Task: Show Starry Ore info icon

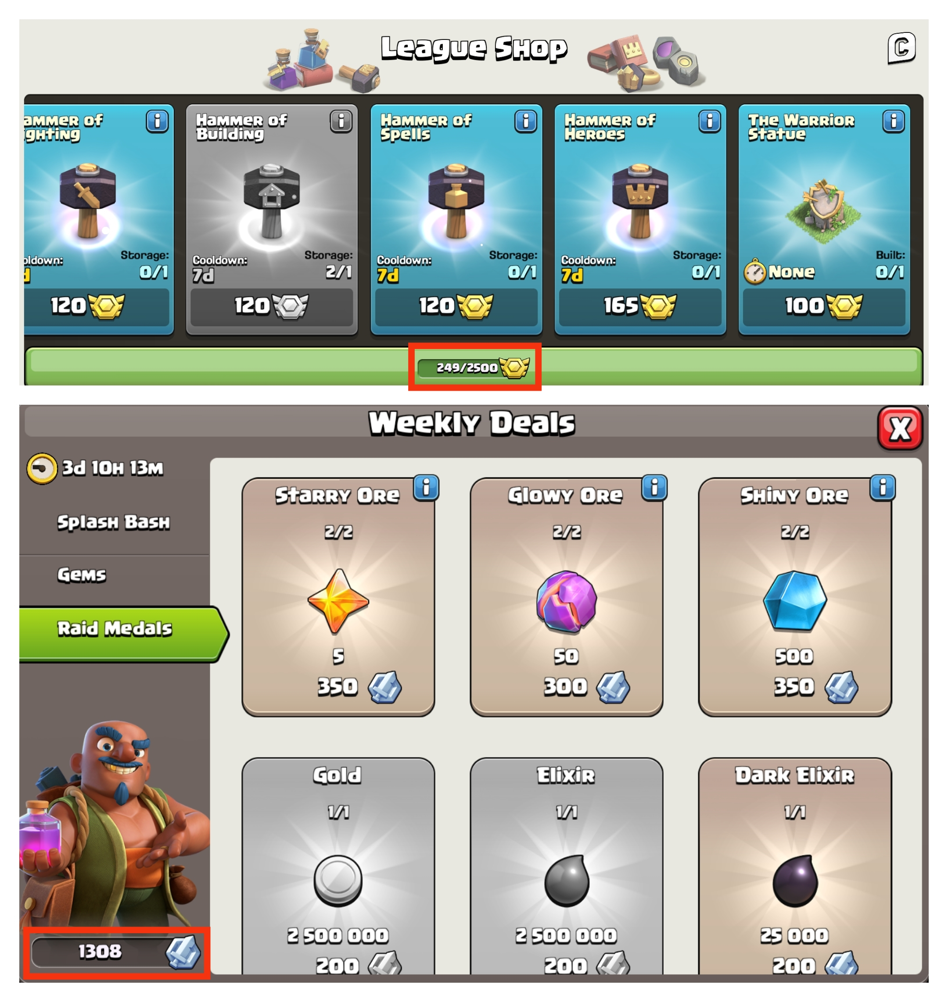Action: pos(426,488)
